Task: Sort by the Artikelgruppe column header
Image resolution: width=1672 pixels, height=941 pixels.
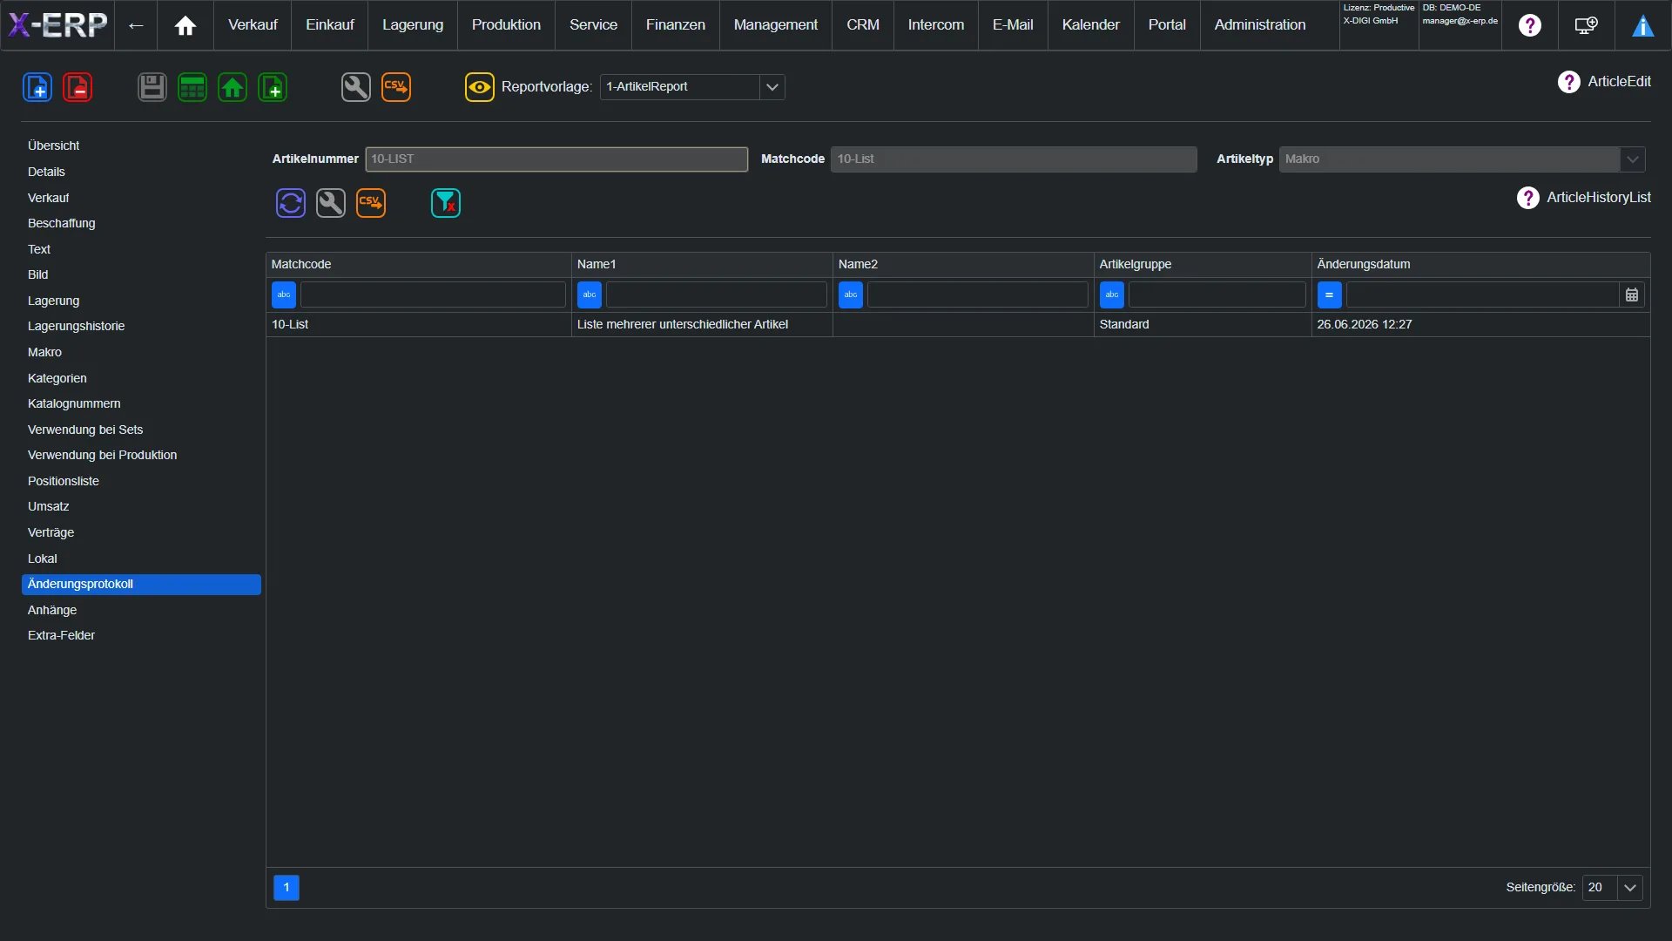Action: 1203,265
